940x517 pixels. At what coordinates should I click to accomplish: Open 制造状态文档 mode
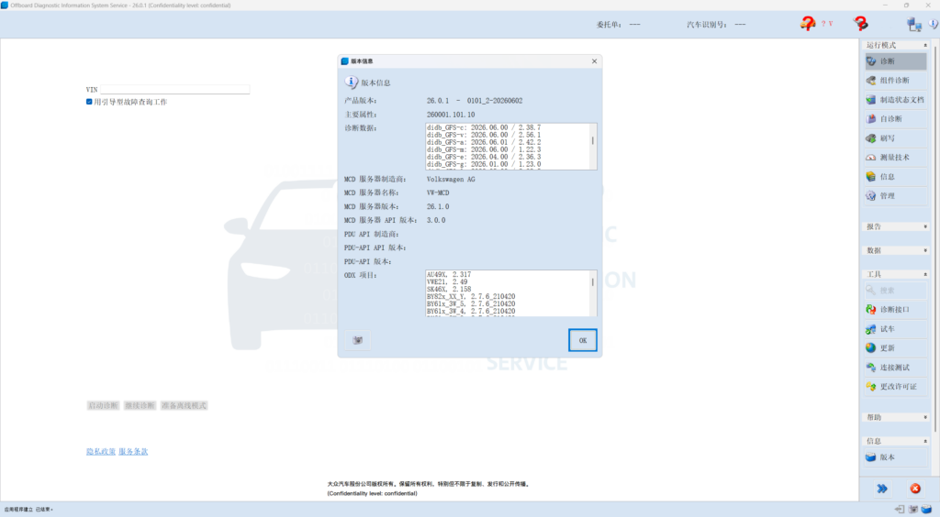(896, 100)
